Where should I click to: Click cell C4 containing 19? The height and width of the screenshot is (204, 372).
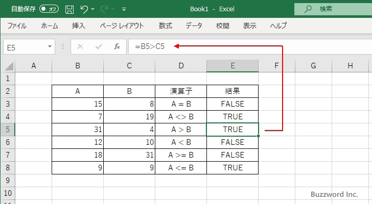click(x=129, y=117)
